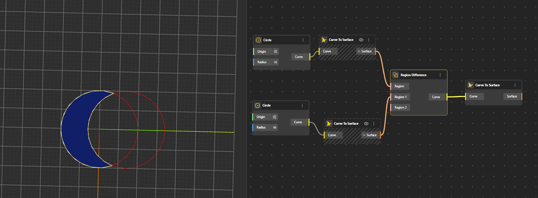Open three-dot menu of upper hatched Curve To Surface
Viewport: 538px width, 198px height.
pyautogui.click(x=369, y=40)
